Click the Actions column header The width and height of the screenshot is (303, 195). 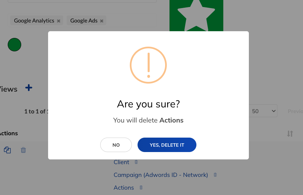tap(8, 133)
